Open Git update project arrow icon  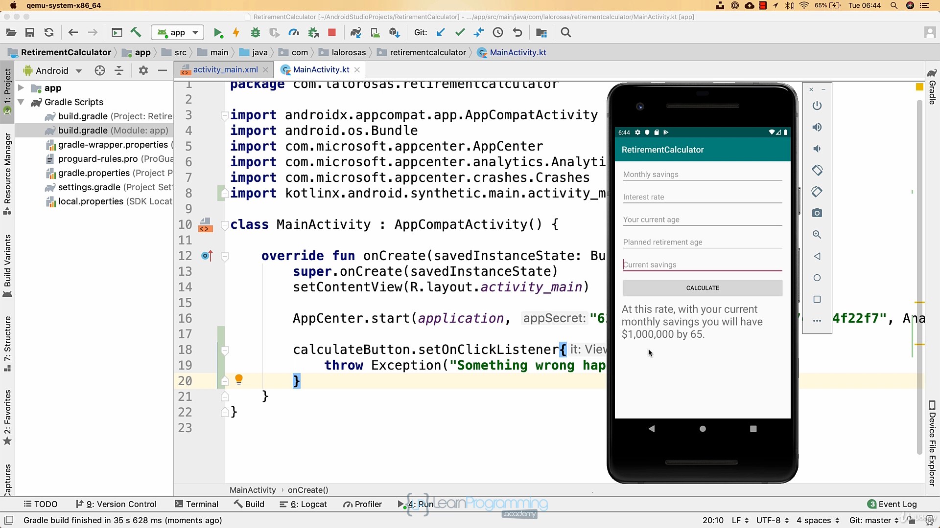tap(441, 33)
